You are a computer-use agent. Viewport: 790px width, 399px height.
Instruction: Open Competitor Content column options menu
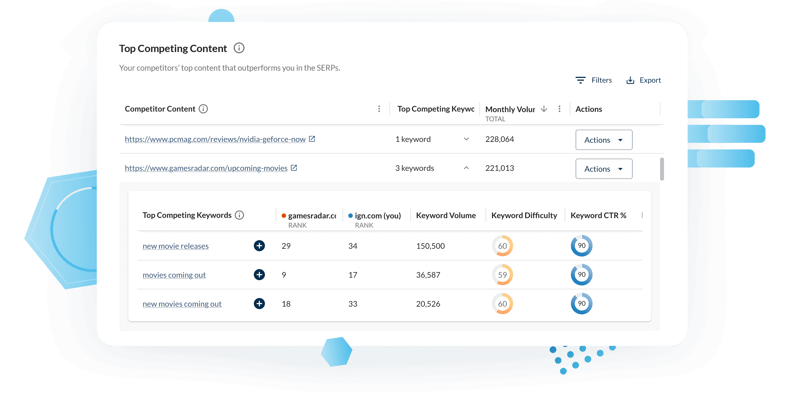click(379, 109)
